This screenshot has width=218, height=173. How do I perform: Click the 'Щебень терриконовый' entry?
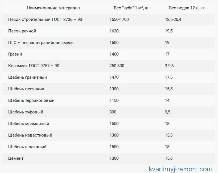(31, 100)
